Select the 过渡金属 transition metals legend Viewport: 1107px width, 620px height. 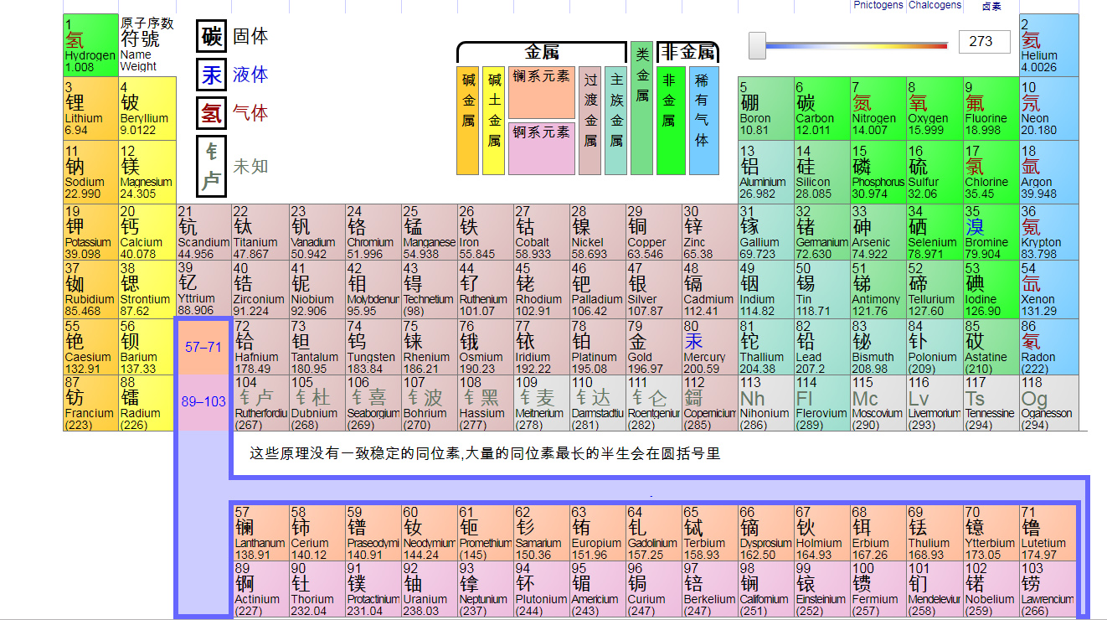590,121
